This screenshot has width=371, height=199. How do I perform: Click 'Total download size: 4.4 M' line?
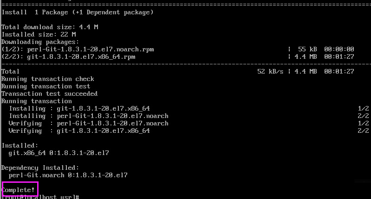pyautogui.click(x=50, y=27)
